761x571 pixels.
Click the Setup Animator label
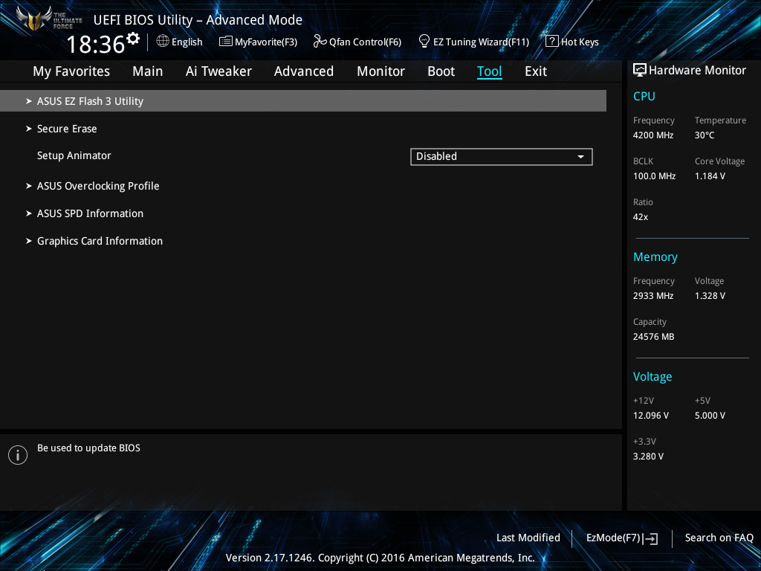74,156
